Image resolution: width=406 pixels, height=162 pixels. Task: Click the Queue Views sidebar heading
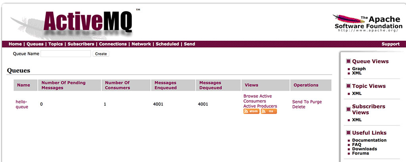tap(370, 61)
